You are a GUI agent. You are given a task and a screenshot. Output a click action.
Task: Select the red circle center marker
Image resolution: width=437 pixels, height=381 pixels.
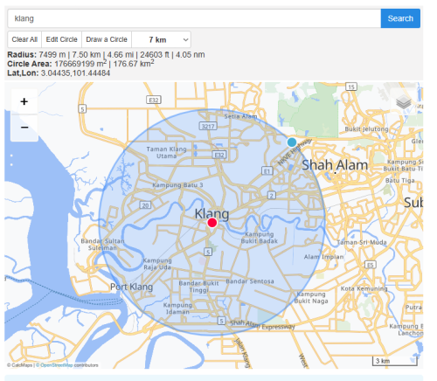212,223
